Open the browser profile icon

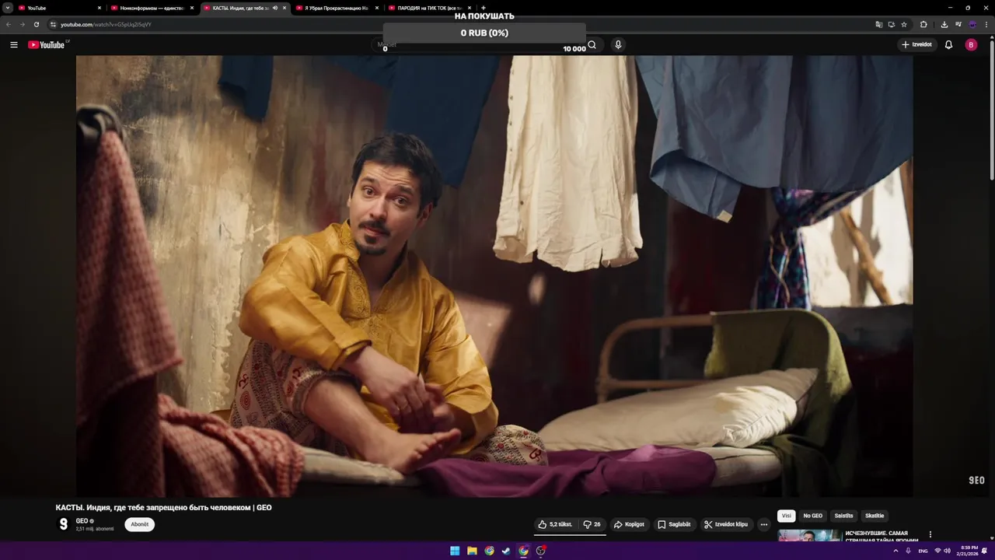point(972,24)
